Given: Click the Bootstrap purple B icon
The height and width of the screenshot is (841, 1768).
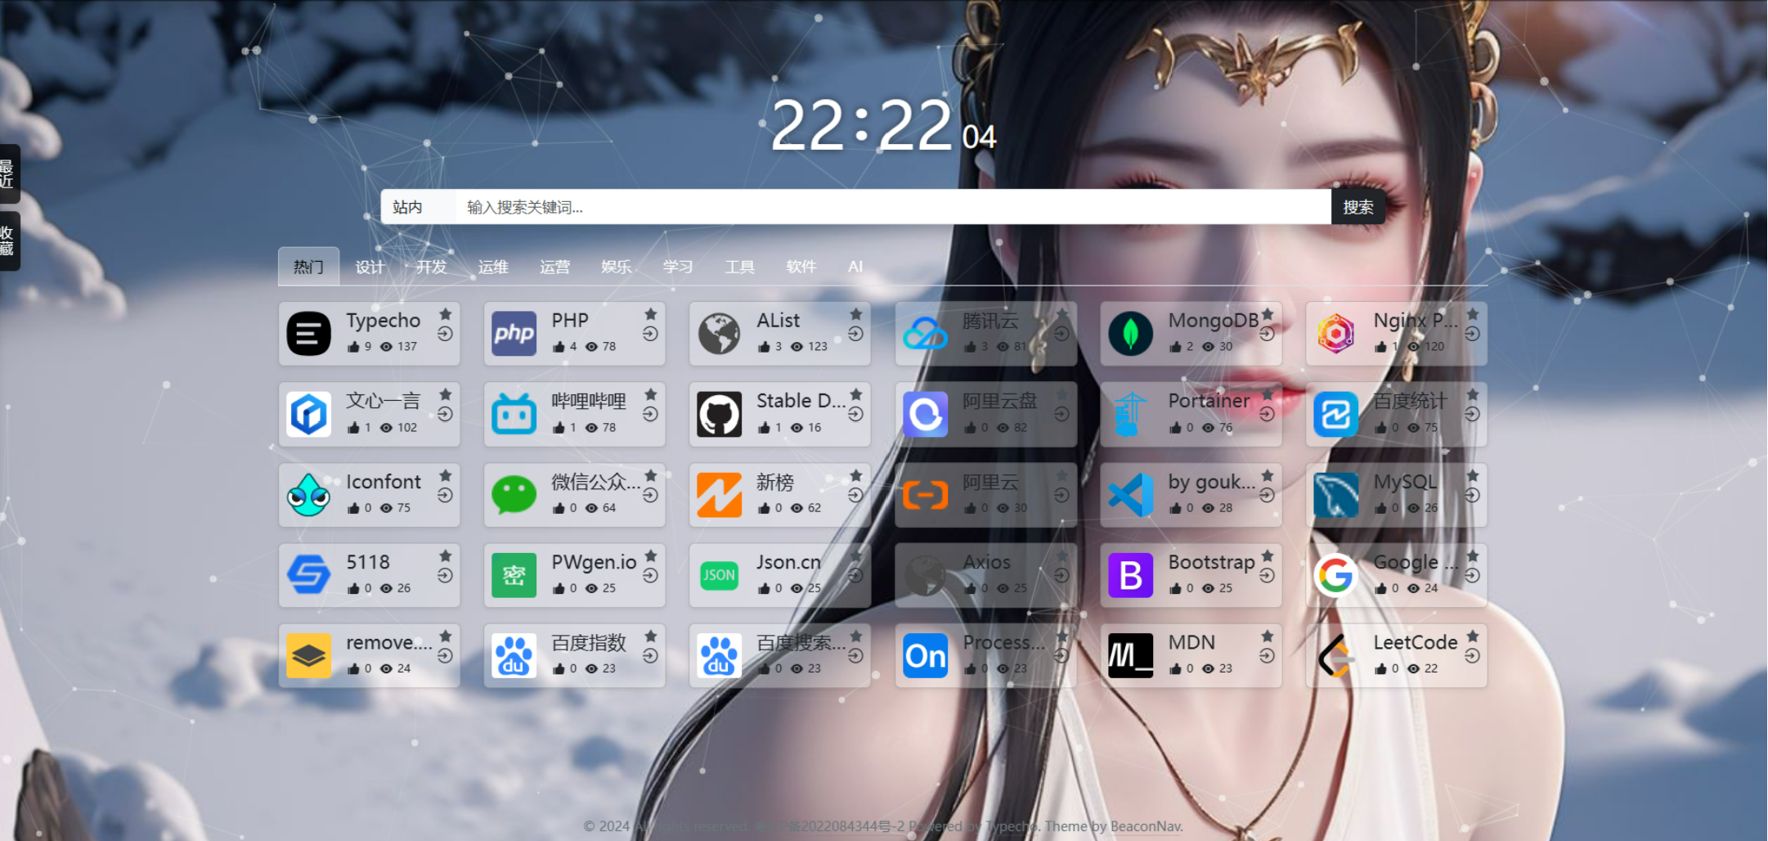Looking at the screenshot, I should point(1130,575).
